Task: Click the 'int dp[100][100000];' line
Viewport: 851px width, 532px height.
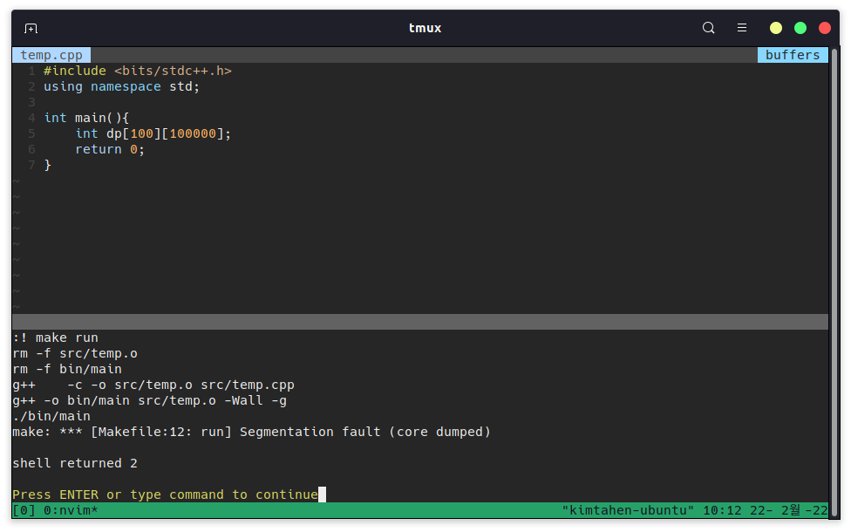Action: pos(153,134)
